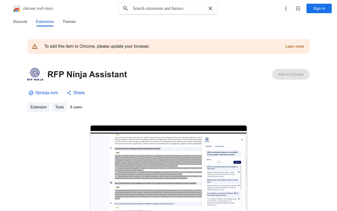Select the Tools category chip

[60, 107]
